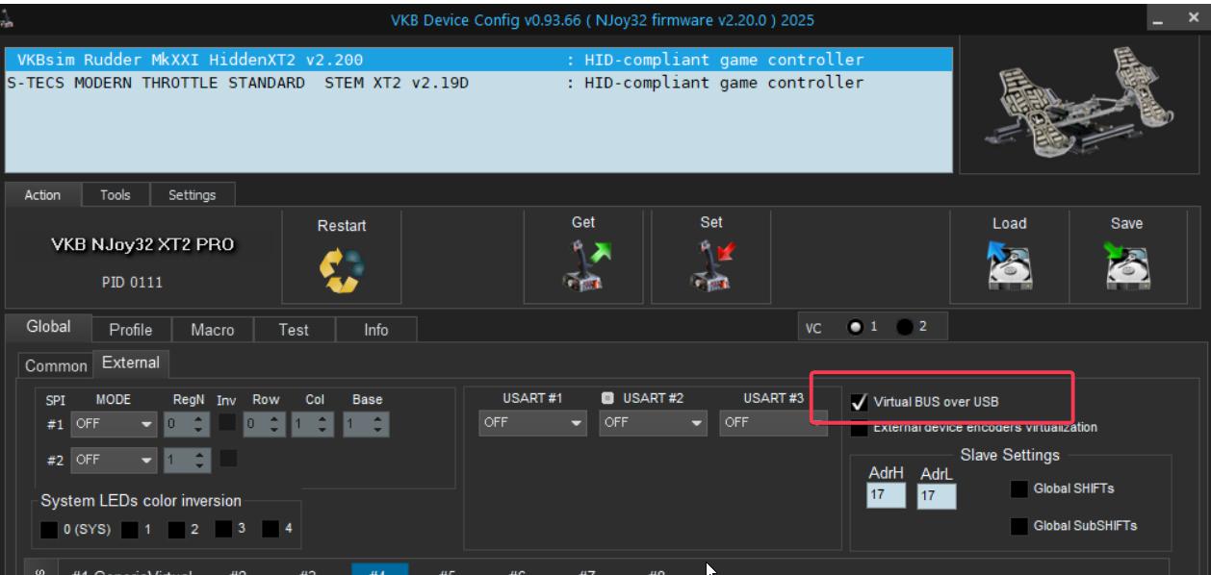The image size is (1211, 575).
Task: Toggle LED color inversion checkbox 2
Action: (176, 528)
